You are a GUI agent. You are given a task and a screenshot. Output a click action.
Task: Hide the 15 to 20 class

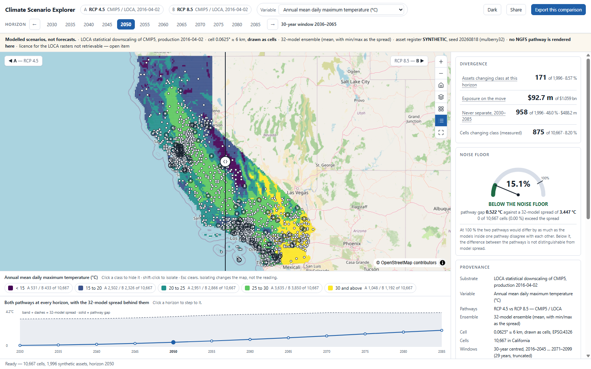coord(115,288)
